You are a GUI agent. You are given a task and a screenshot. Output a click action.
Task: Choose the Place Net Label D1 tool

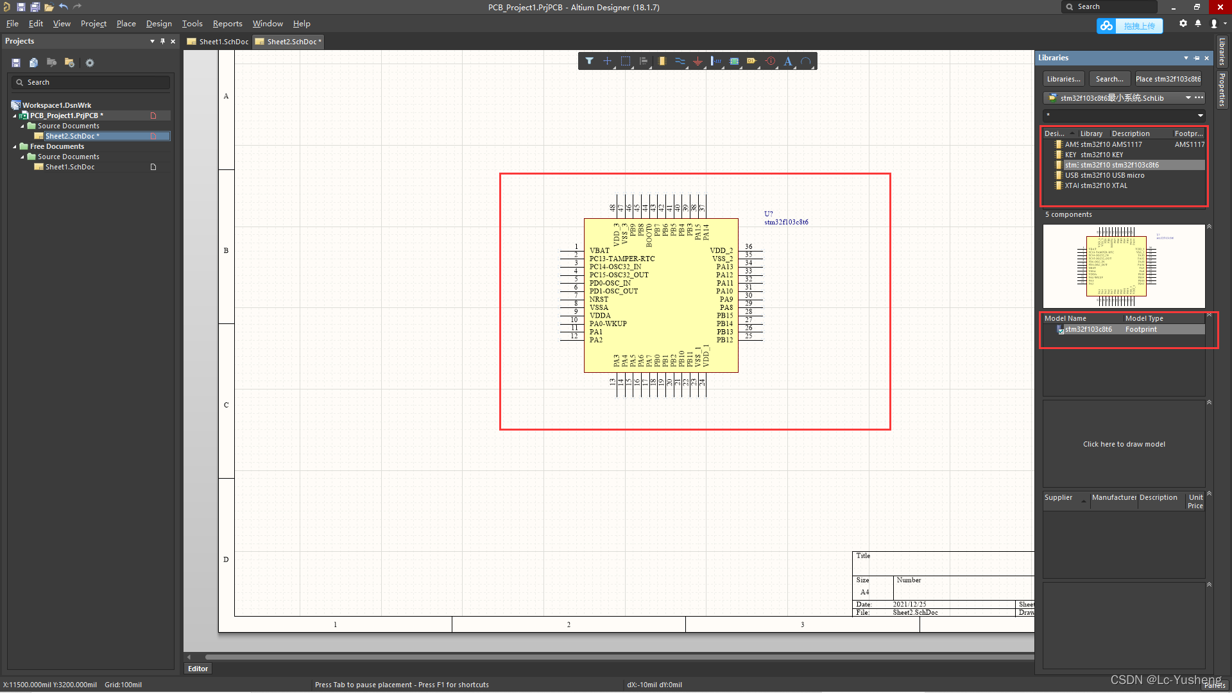pyautogui.click(x=751, y=62)
